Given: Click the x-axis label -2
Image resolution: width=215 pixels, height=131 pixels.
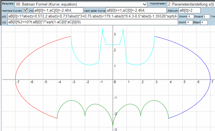Looking at the screenshot, I should click(87, 82).
